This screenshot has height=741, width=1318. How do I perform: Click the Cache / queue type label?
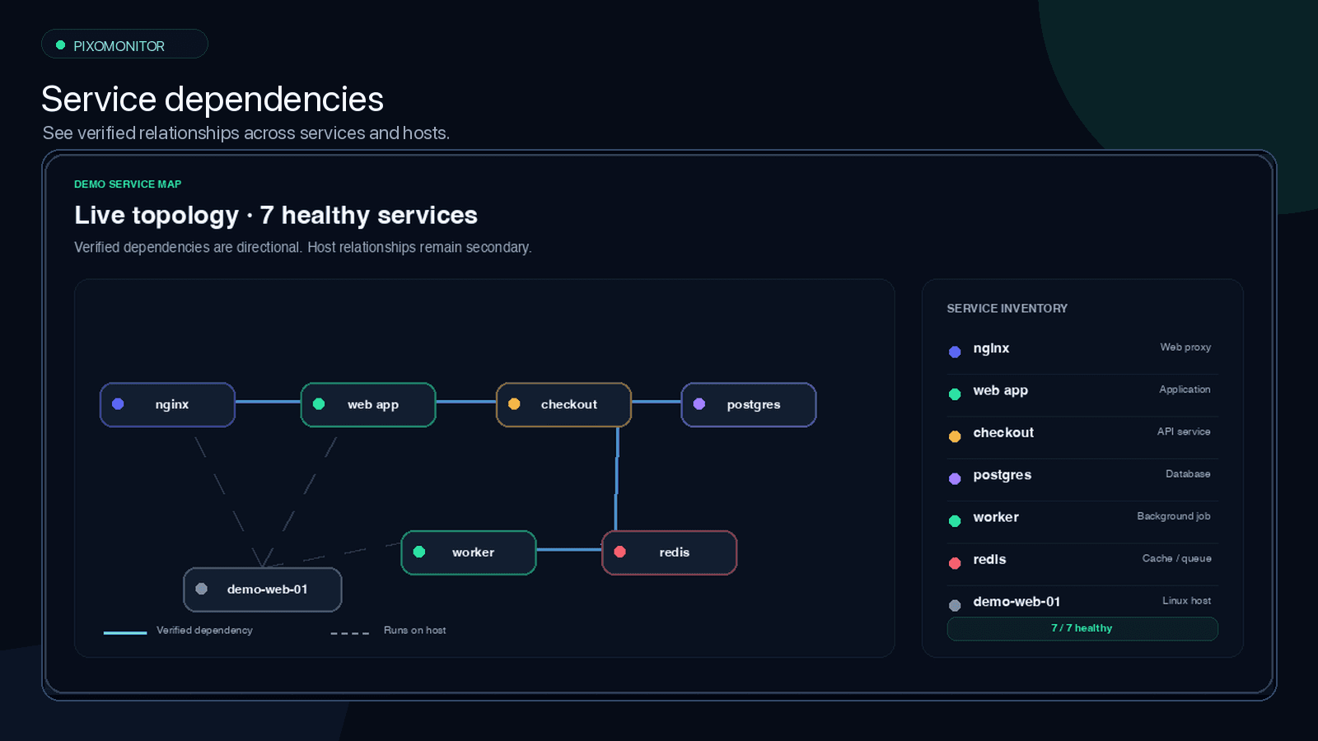1176,558
